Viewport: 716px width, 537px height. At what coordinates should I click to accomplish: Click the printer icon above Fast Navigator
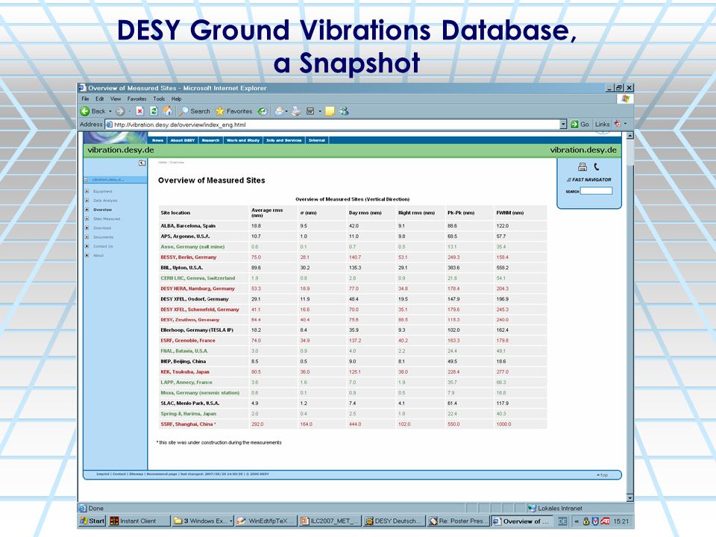[x=582, y=166]
